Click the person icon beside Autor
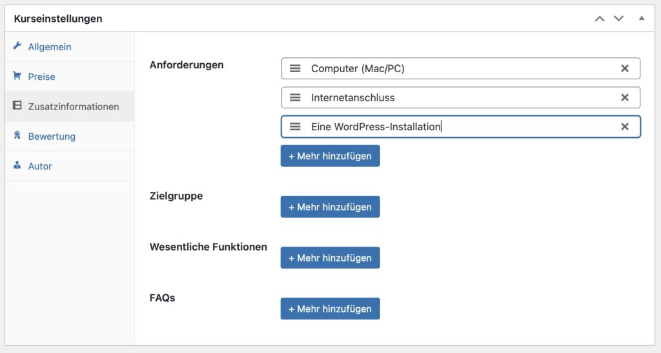Screen dimensions: 661x353 tap(17, 166)
